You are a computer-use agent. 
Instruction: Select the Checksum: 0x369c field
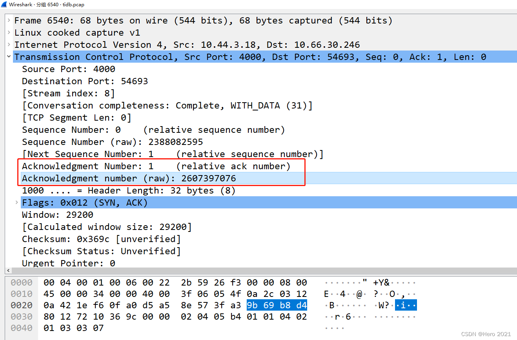point(101,239)
